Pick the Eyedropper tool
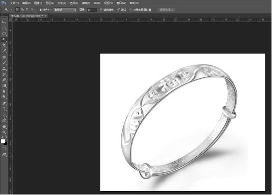The image size is (272, 195). pos(4,51)
